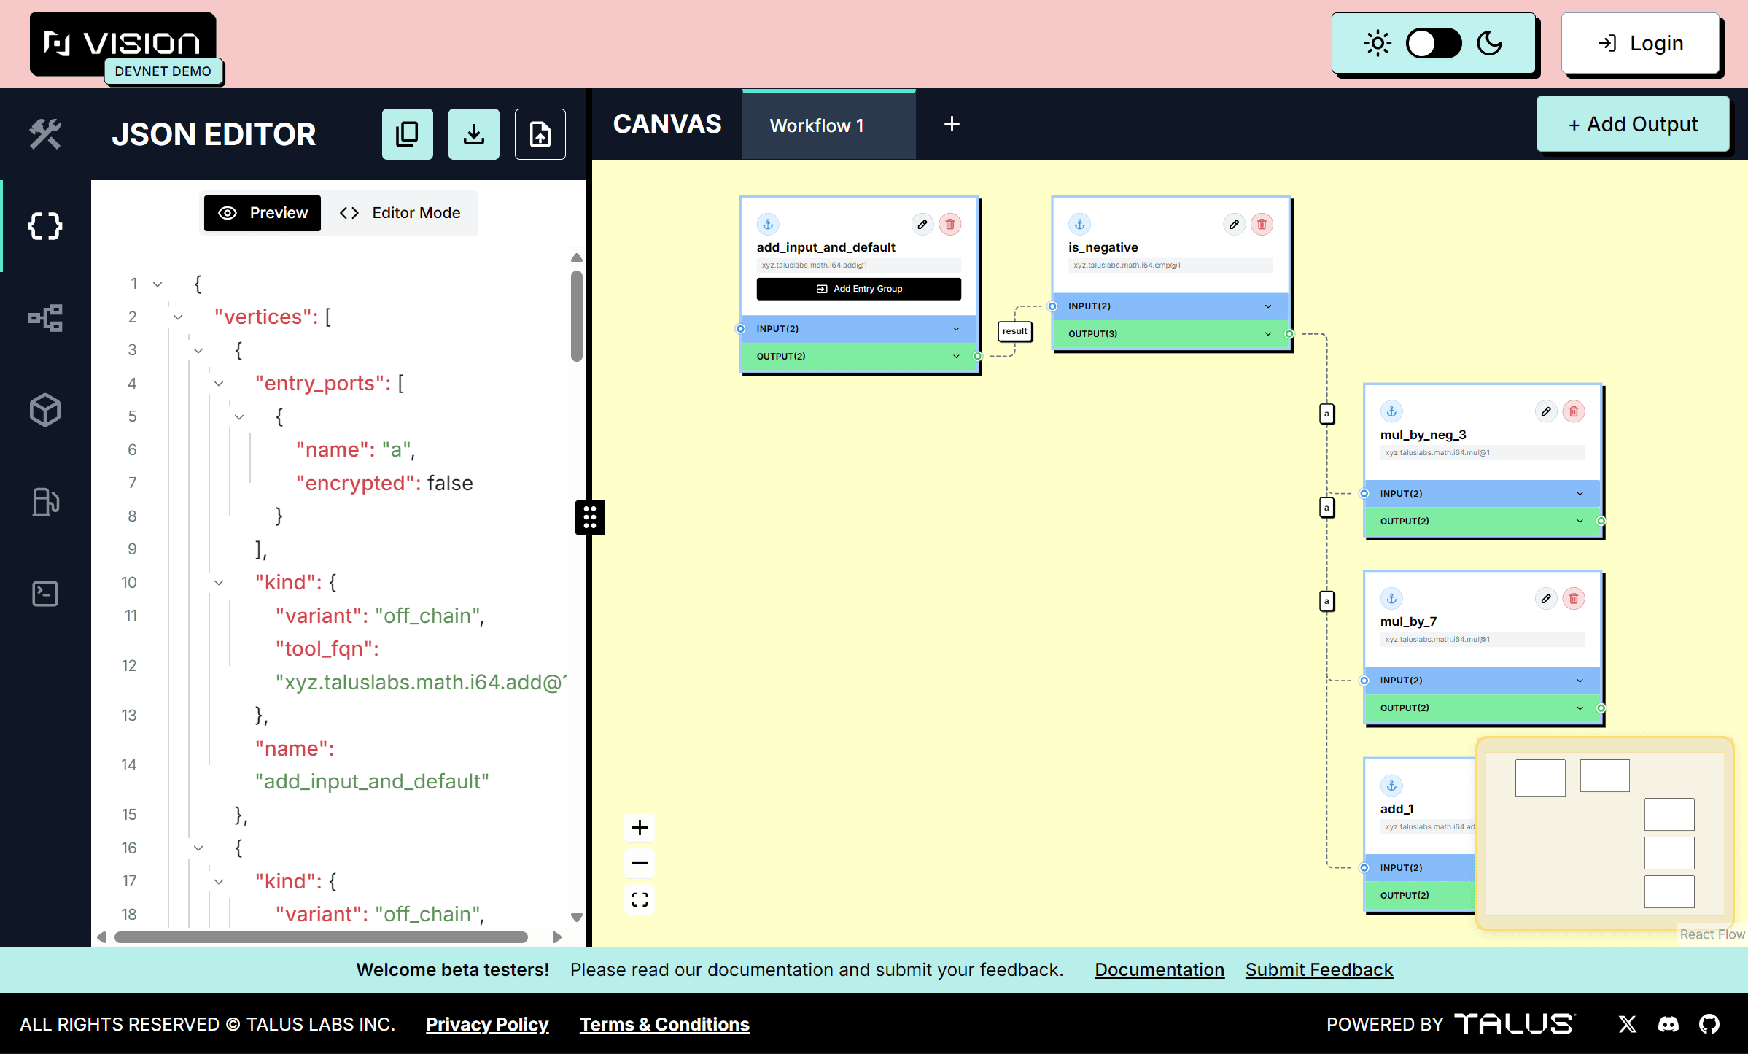Click the Login button

1641,44
